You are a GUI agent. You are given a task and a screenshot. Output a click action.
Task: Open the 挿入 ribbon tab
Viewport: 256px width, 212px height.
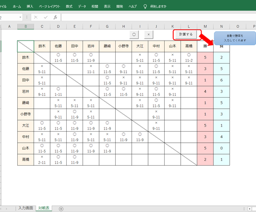pos(29,7)
